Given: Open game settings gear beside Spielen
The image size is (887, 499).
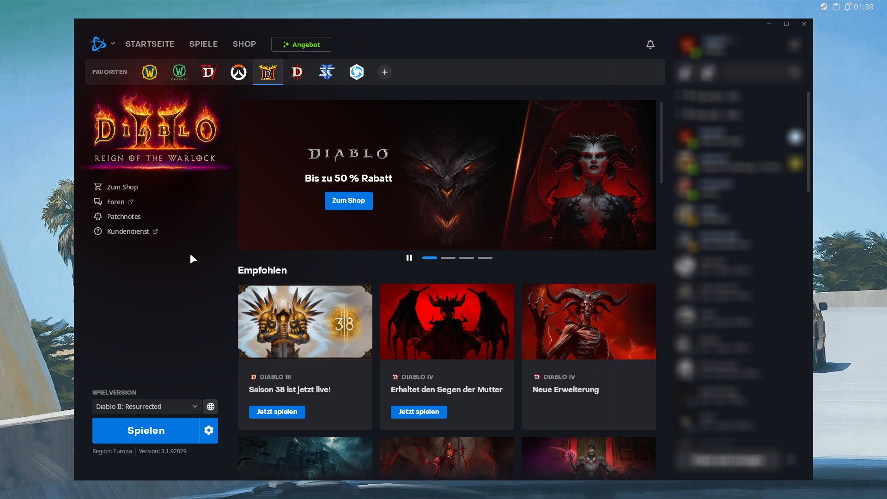Looking at the screenshot, I should (x=209, y=431).
